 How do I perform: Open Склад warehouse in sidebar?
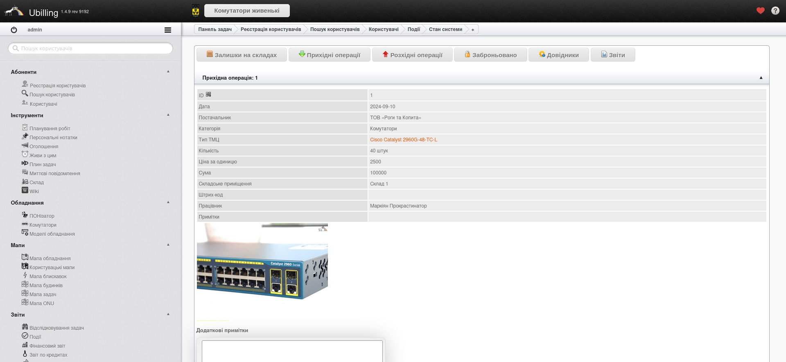click(36, 182)
